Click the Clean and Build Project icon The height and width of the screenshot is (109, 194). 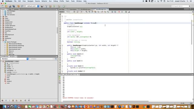pyautogui.click(x=50, y=6)
